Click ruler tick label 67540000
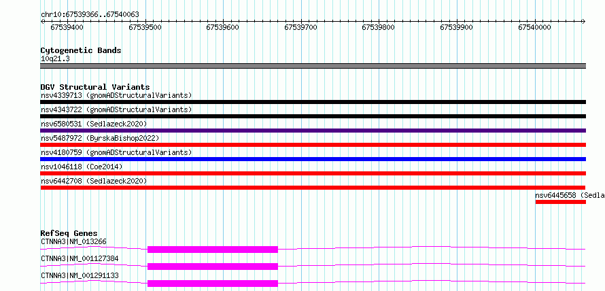Image resolution: width=605 pixels, height=291 pixels. [534, 27]
